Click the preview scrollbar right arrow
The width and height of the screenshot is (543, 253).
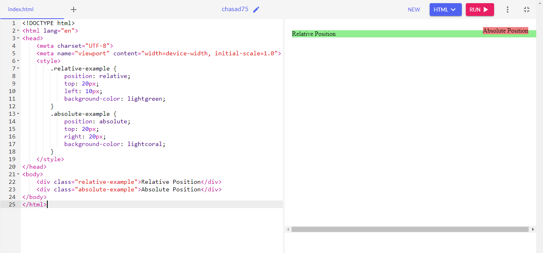(533, 230)
